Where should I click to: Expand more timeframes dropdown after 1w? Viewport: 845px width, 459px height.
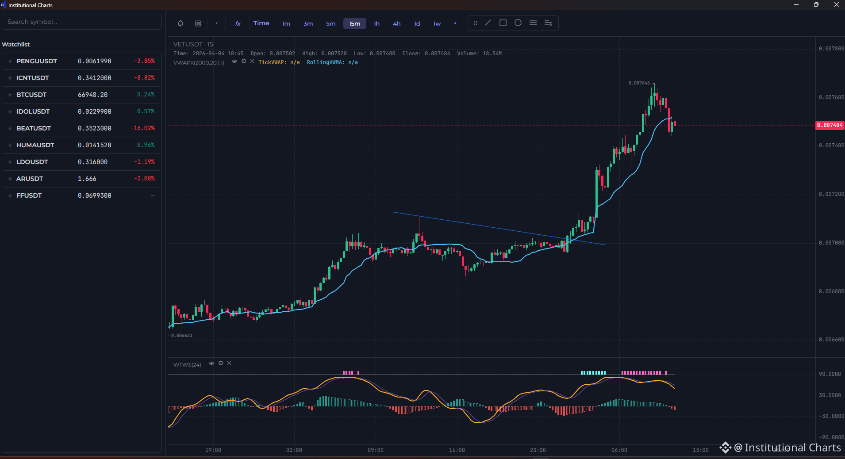tap(455, 23)
